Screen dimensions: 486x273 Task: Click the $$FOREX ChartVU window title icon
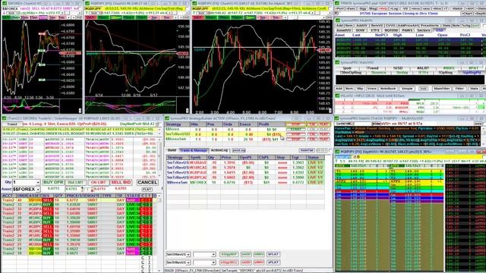pyautogui.click(x=4, y=3)
